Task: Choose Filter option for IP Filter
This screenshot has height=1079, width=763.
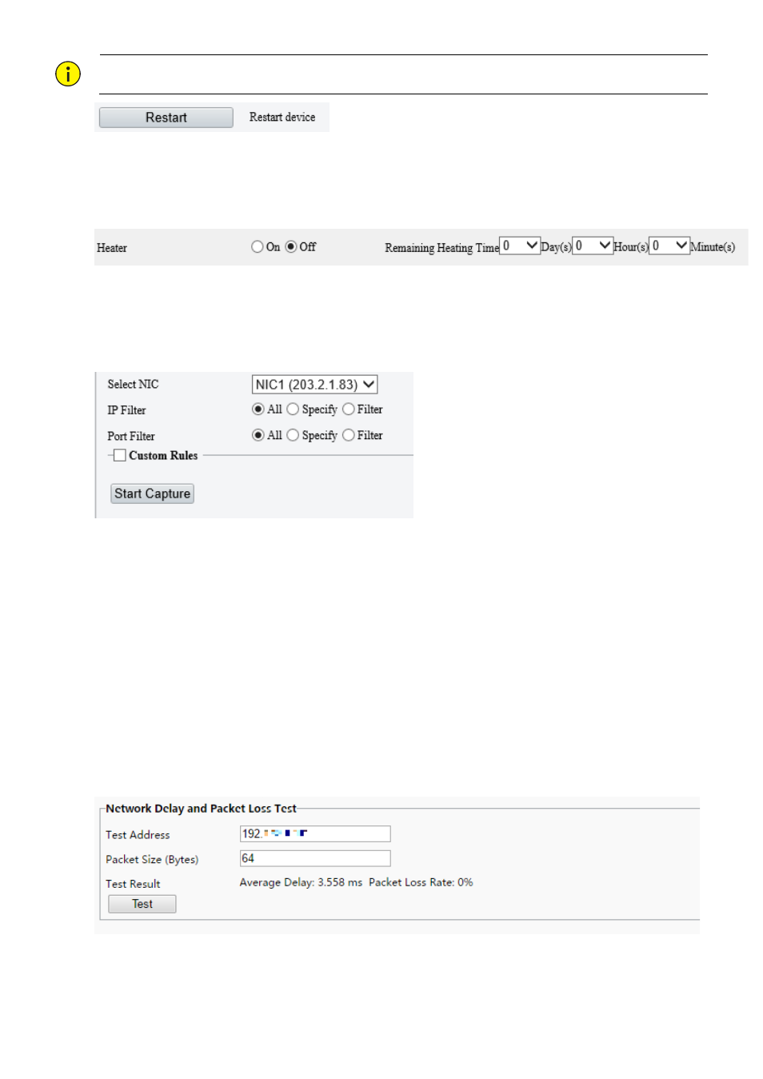Action: (x=349, y=410)
